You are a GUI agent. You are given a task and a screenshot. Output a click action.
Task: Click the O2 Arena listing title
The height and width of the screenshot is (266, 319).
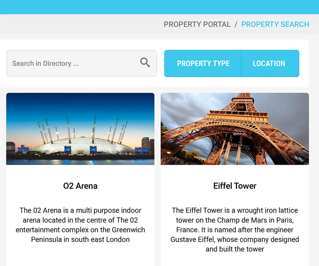tap(80, 186)
